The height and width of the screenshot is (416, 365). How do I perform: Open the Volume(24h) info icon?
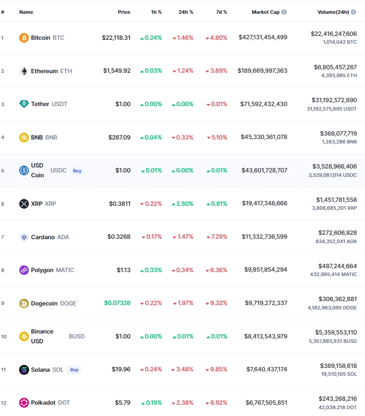(x=353, y=12)
